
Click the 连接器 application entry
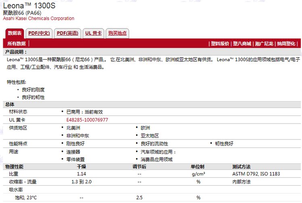click(73, 152)
